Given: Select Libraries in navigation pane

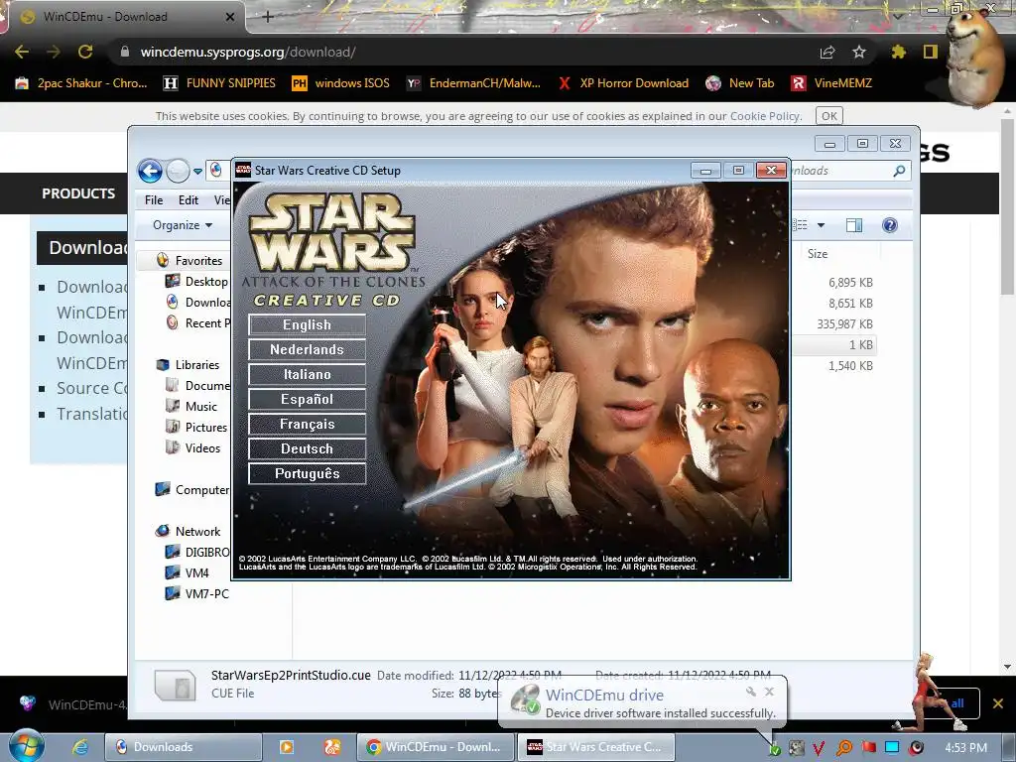Looking at the screenshot, I should [188, 365].
